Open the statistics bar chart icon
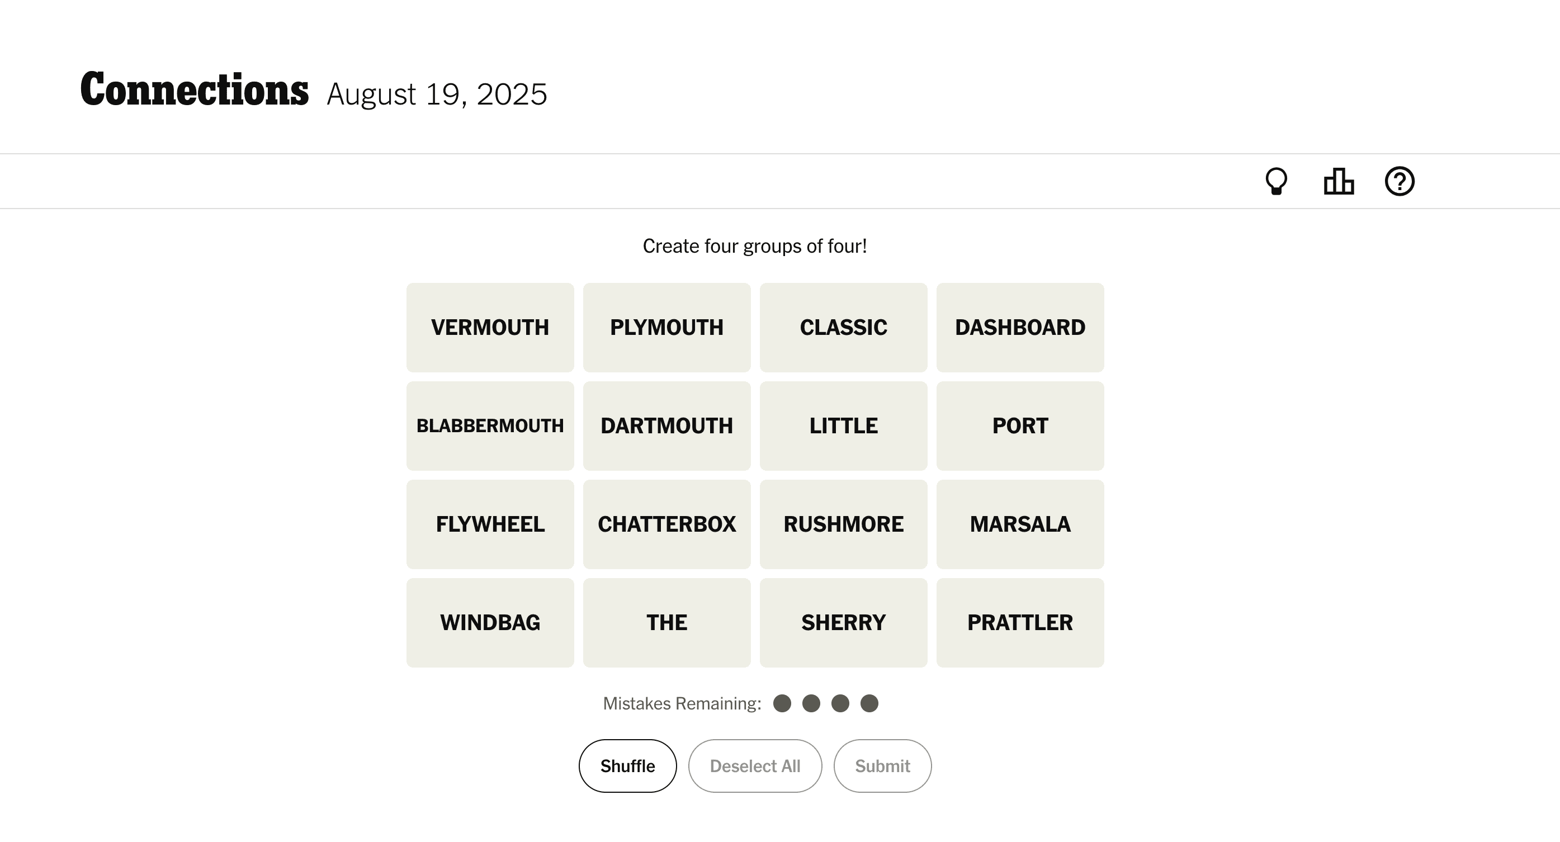Screen dimensions: 1560x842 pos(1339,181)
